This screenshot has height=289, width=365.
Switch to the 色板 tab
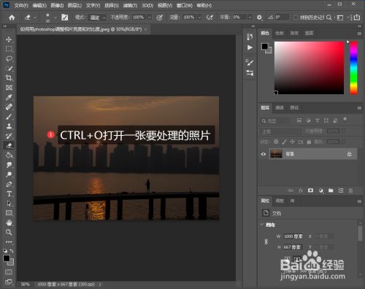[x=280, y=33]
